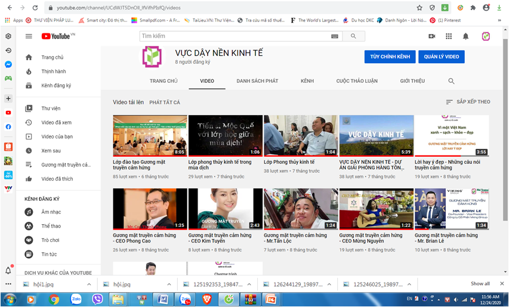Open the VỰC DẬY NỀN KINH TẾ video thumbnail
This screenshot has height=307, width=509.
(376, 135)
